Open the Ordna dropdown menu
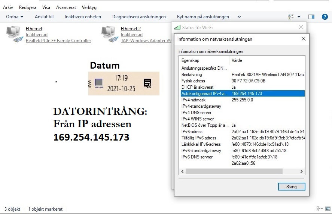Screen dimensions: 332x214 (15, 17)
